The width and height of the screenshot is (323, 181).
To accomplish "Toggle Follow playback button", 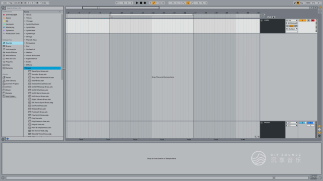I will point(117,3).
